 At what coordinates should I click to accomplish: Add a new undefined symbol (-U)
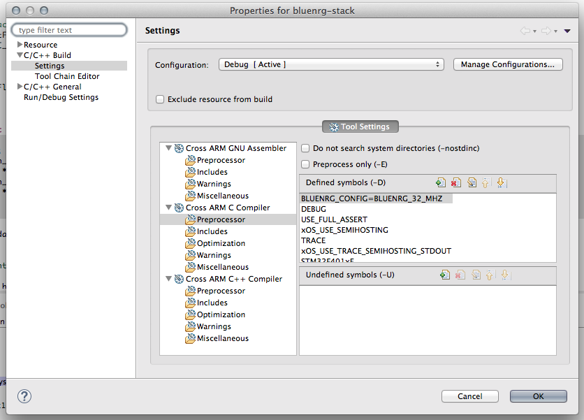coord(445,275)
